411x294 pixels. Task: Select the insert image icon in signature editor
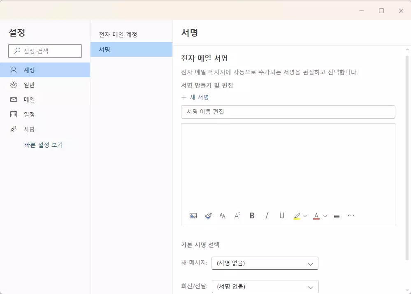pos(193,215)
